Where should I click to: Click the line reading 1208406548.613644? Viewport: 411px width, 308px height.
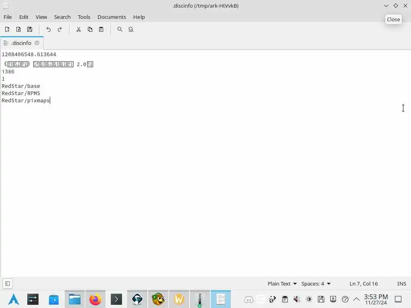click(x=29, y=55)
